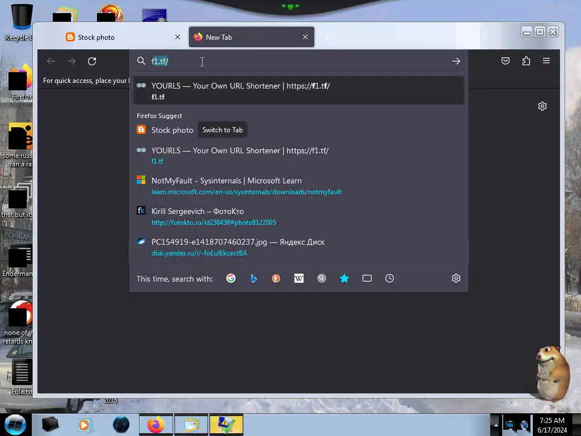Select top YOURLS f1.tf suggestion
The image size is (581, 436).
point(298,91)
